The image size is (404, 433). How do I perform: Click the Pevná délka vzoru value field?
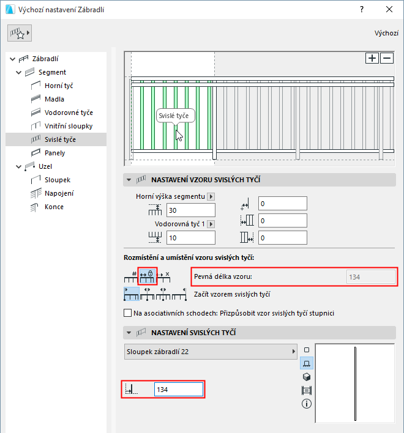(x=370, y=276)
